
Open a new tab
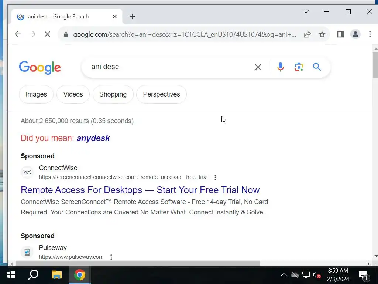click(x=132, y=16)
